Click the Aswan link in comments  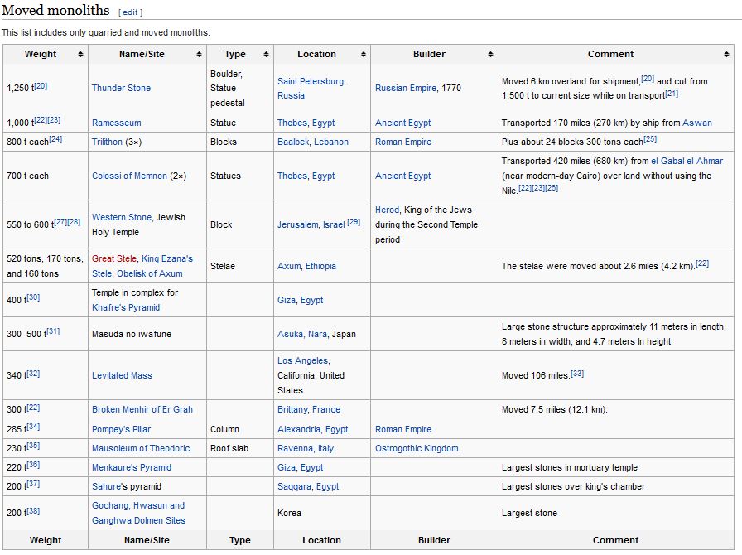pos(696,123)
